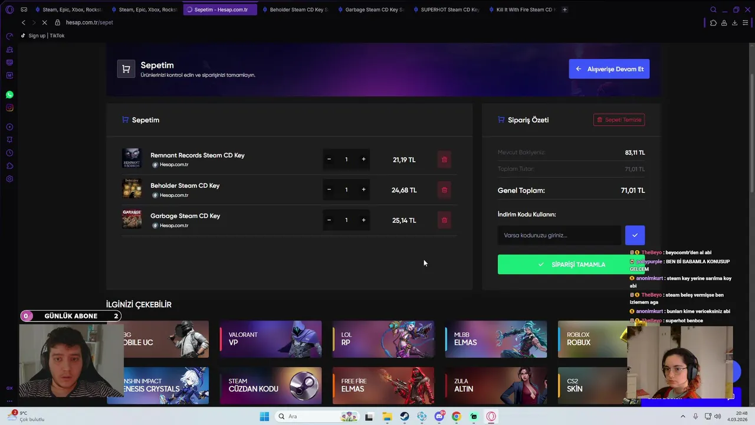Open the LOL RP category card

tap(383, 339)
